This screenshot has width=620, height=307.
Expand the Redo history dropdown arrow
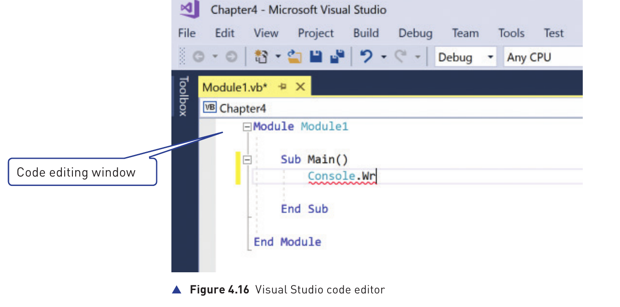[x=417, y=57]
